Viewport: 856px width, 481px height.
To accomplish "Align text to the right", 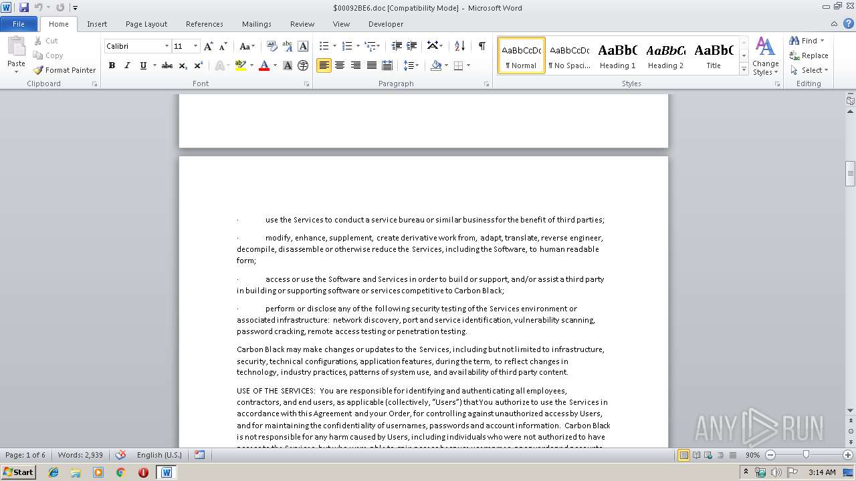I will [x=355, y=65].
